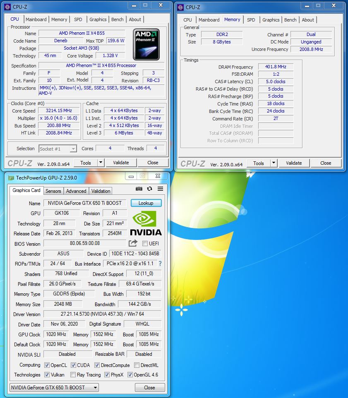Click the BIOS Version field 80.06.59.00.08

coord(85,243)
